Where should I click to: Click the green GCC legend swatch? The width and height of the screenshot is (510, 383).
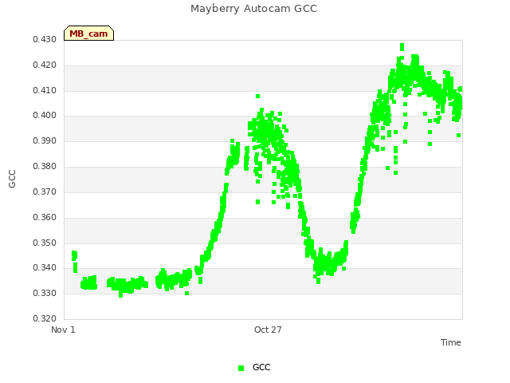(x=241, y=368)
